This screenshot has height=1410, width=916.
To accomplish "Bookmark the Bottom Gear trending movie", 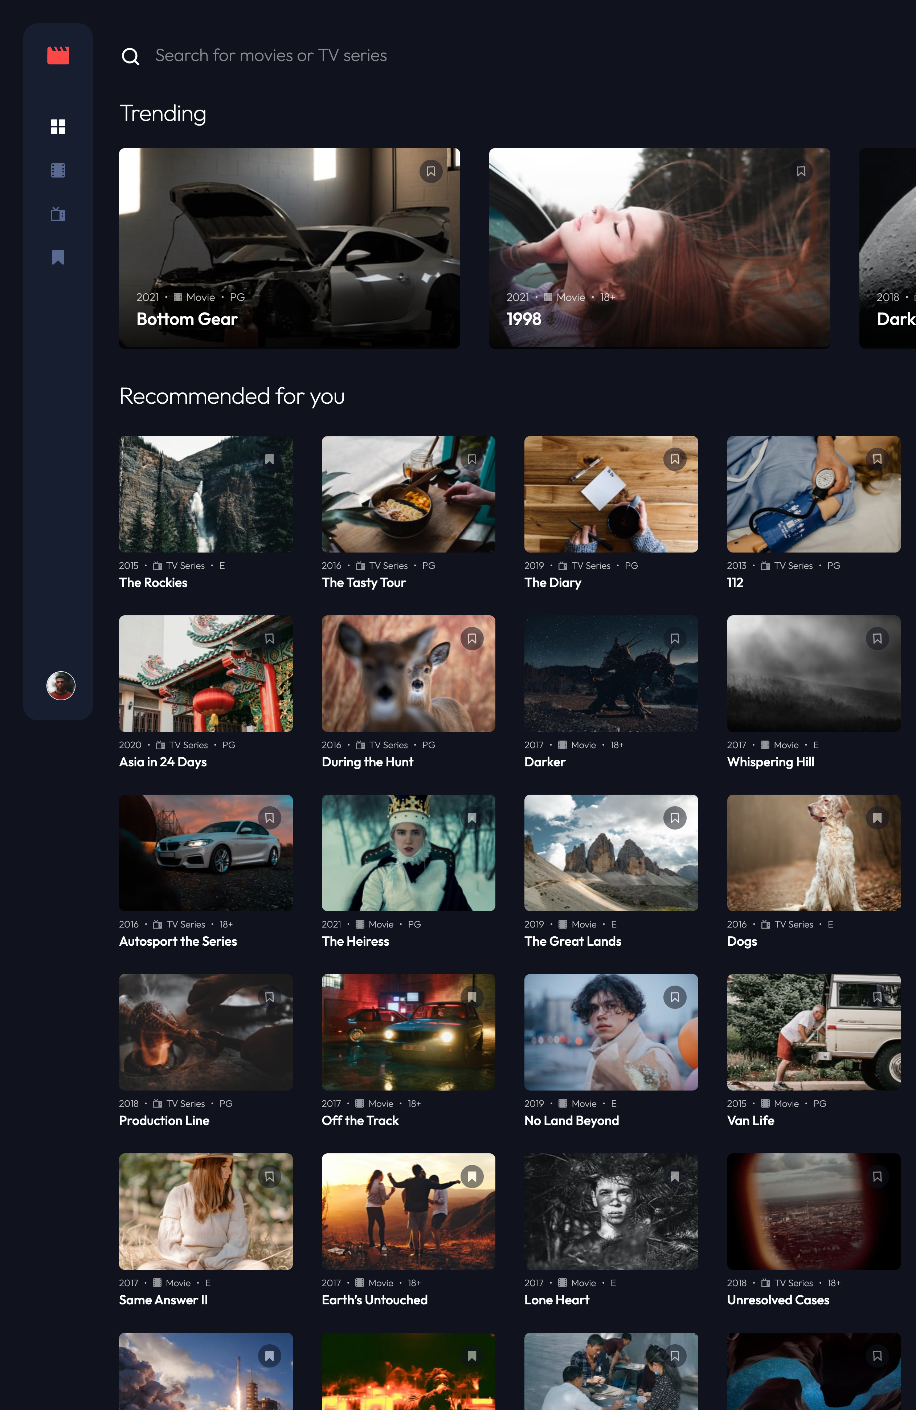I will point(430,172).
